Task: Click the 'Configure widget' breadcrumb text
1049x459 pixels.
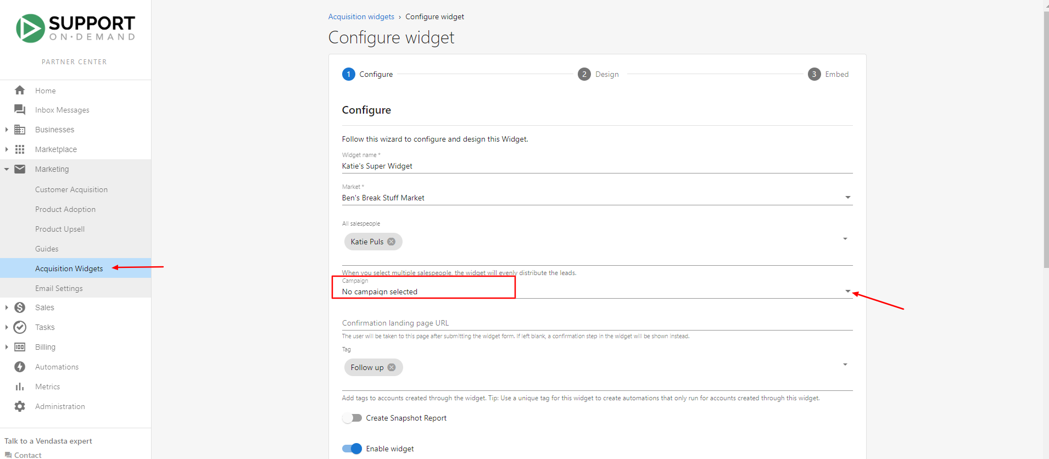Action: tap(434, 16)
